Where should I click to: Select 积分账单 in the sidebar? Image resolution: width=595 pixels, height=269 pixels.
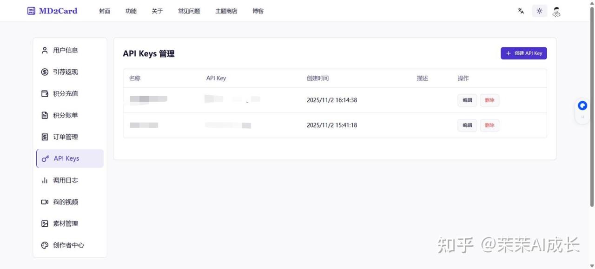65,115
